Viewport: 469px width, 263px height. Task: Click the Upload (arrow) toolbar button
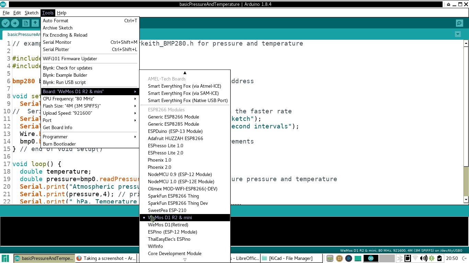[x=15, y=23]
